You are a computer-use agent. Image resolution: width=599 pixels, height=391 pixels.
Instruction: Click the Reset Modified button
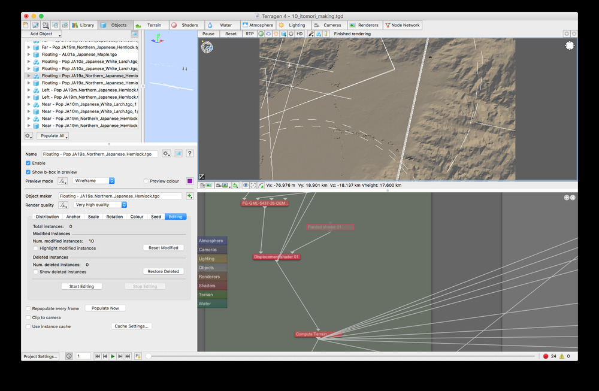164,248
